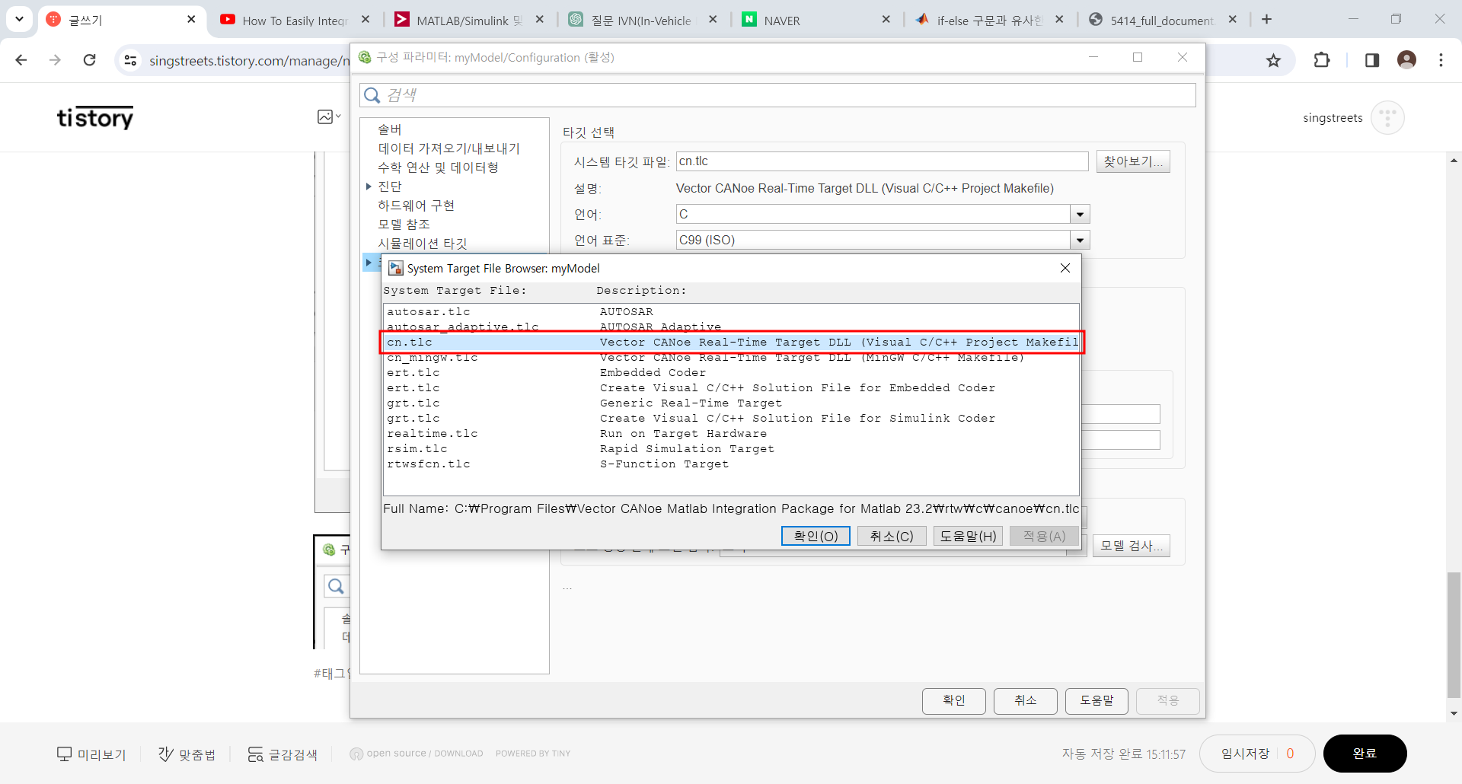Select grt.tlc Generic Real-Time Target row
1462x784 pixels.
[731, 403]
